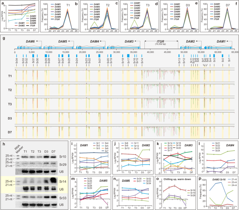The height and width of the screenshot is (210, 239).
Task: Click the Sr33 blot label in panel h
Action: tap(63, 198)
